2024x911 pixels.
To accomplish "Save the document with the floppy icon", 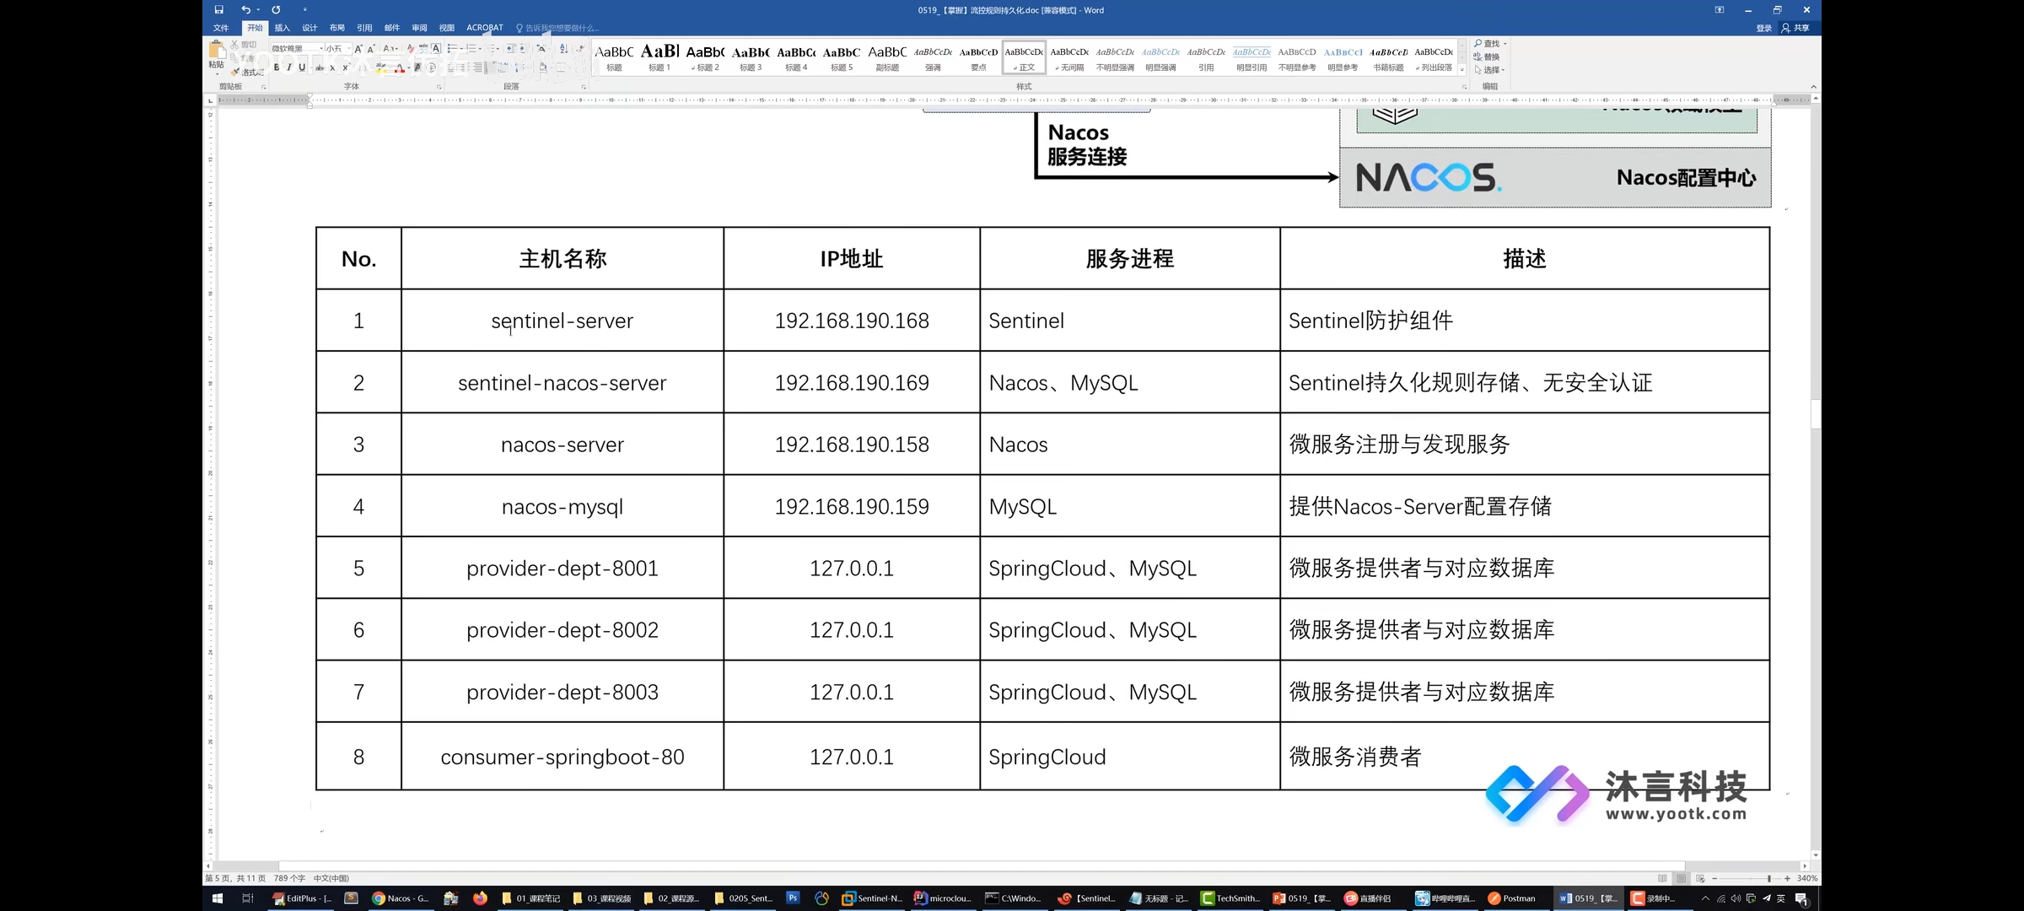I will click(x=219, y=10).
